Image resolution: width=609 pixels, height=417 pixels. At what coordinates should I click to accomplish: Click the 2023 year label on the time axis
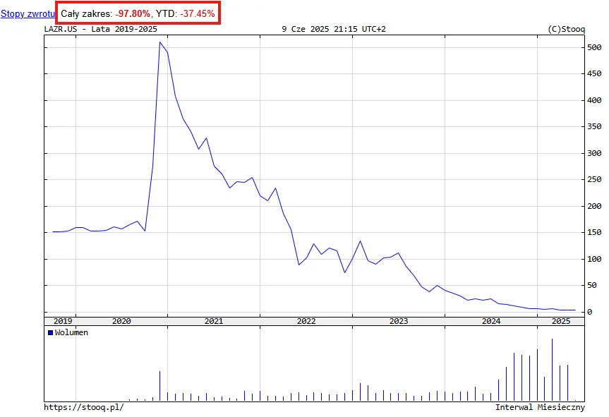[x=399, y=321]
